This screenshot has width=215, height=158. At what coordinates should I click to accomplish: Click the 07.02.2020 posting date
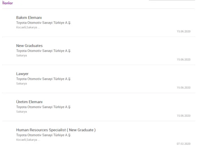[184, 144]
